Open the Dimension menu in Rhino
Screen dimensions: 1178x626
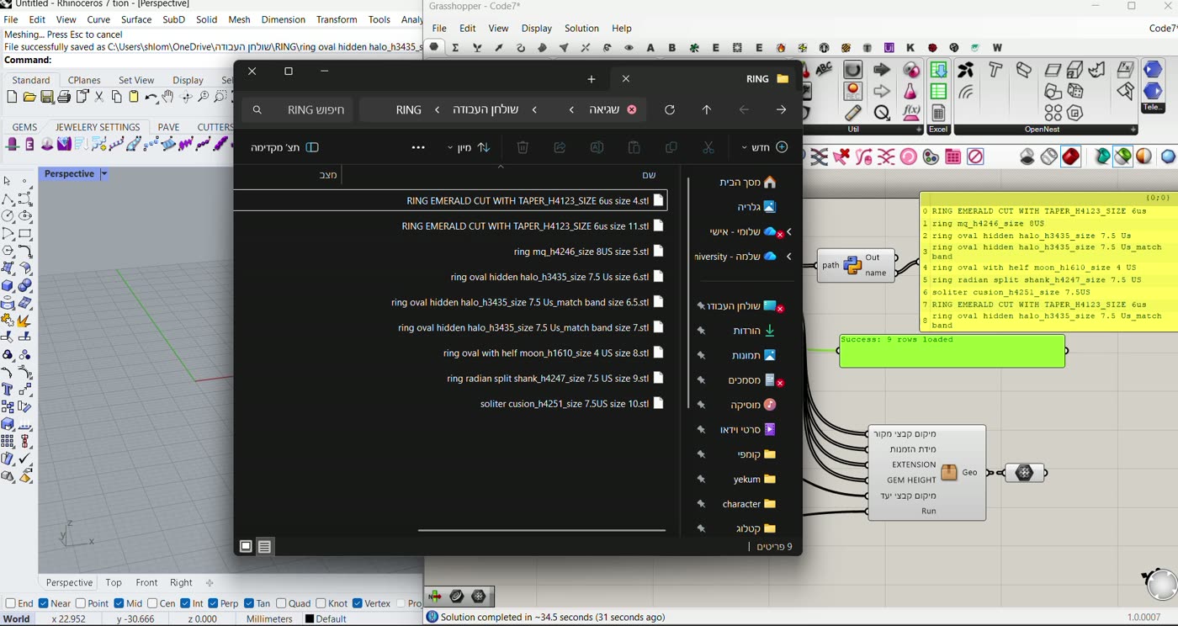tap(284, 19)
